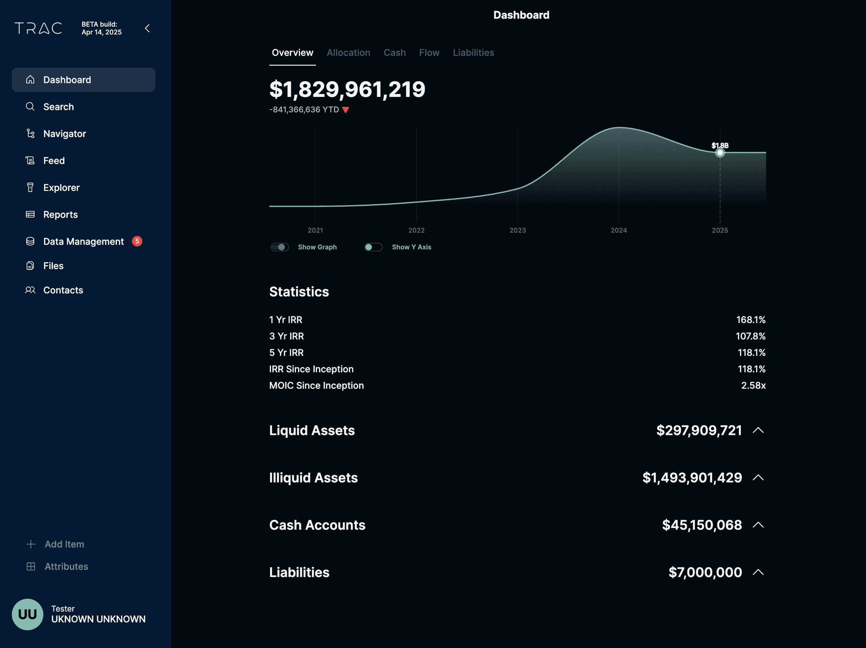
Task: Open the Feed icon in sidebar
Action: coord(30,161)
